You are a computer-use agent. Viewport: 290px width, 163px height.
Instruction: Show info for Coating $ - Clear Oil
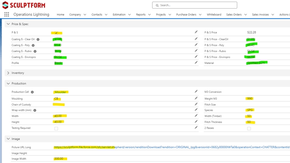[x=38, y=39]
